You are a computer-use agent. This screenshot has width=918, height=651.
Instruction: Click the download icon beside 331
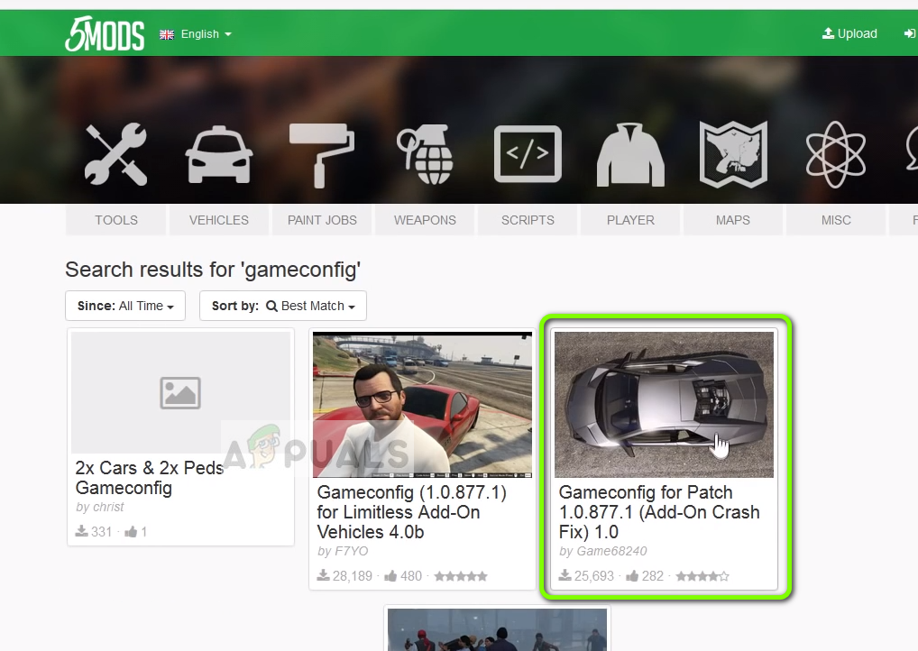pyautogui.click(x=81, y=531)
